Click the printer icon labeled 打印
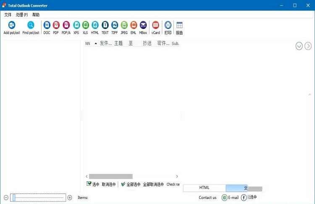The width and height of the screenshot is (315, 204). pos(168,25)
